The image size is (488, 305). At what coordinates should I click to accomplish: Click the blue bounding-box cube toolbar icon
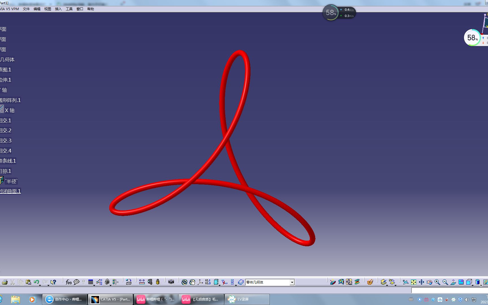tap(216, 282)
